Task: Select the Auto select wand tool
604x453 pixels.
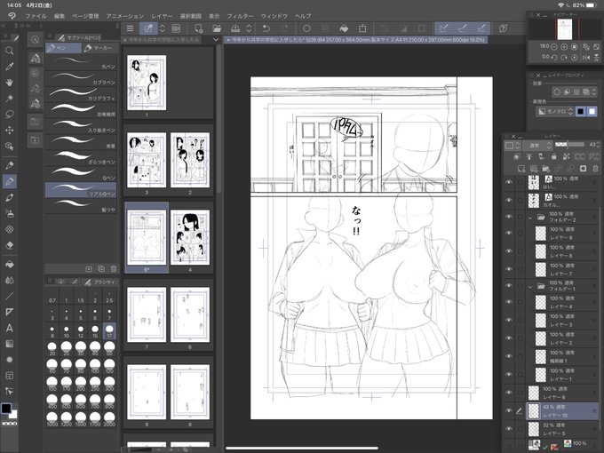Action: 10,99
